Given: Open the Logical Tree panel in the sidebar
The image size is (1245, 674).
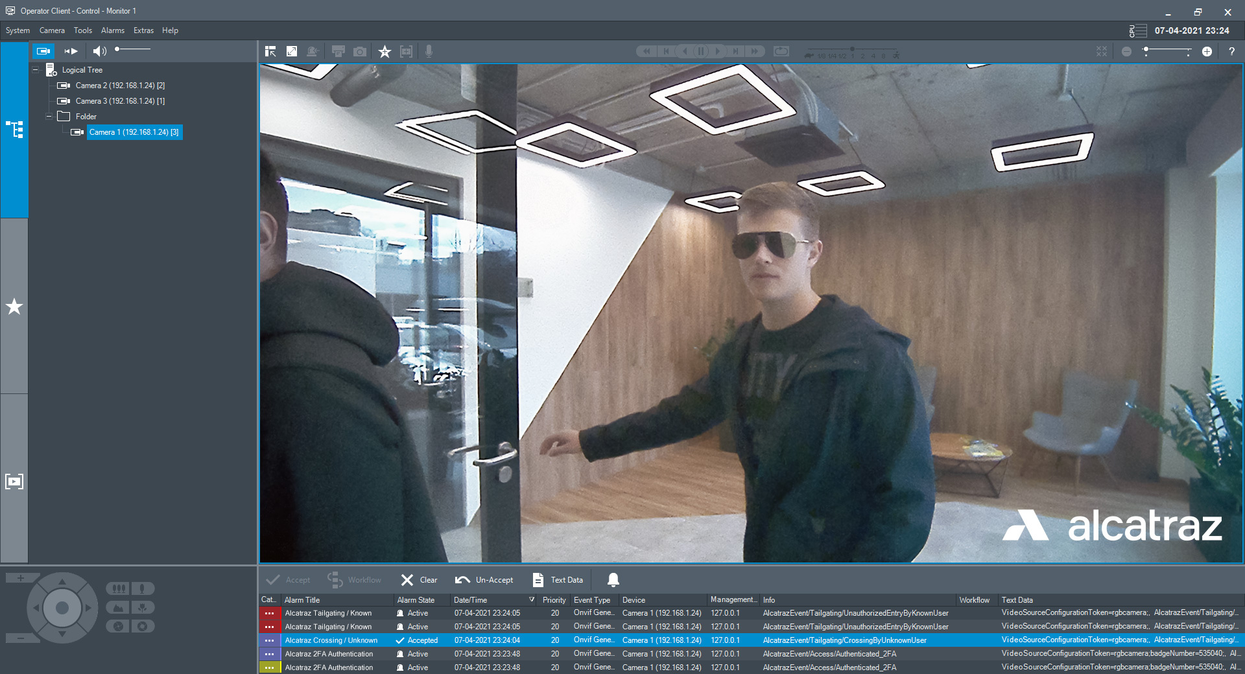Looking at the screenshot, I should [x=14, y=130].
